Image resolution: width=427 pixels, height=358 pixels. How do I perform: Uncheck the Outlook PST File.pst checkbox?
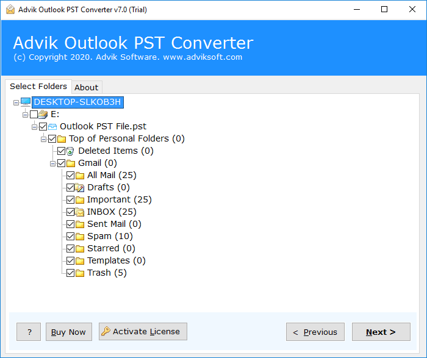point(43,127)
